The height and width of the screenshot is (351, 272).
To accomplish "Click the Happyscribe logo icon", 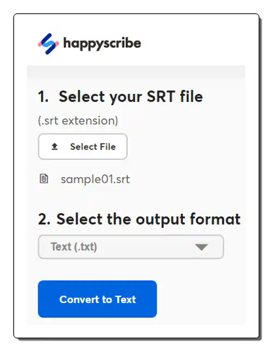I will (48, 44).
